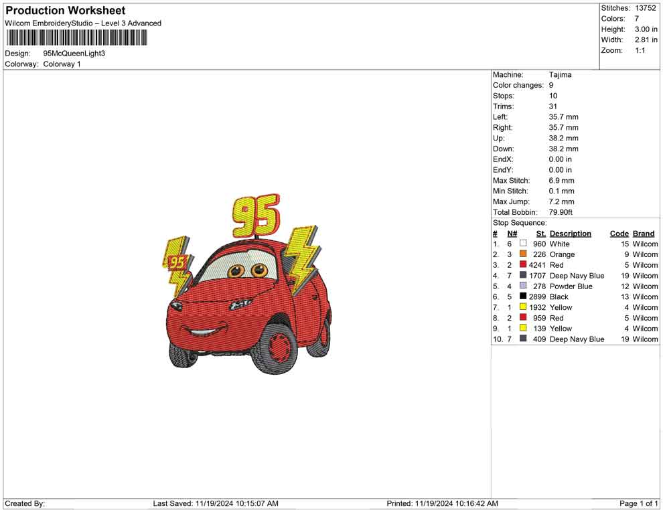Screen dimensions: 663x510
Task: Click the Deep Navy Blue swatch in row 409
Action: 523,339
